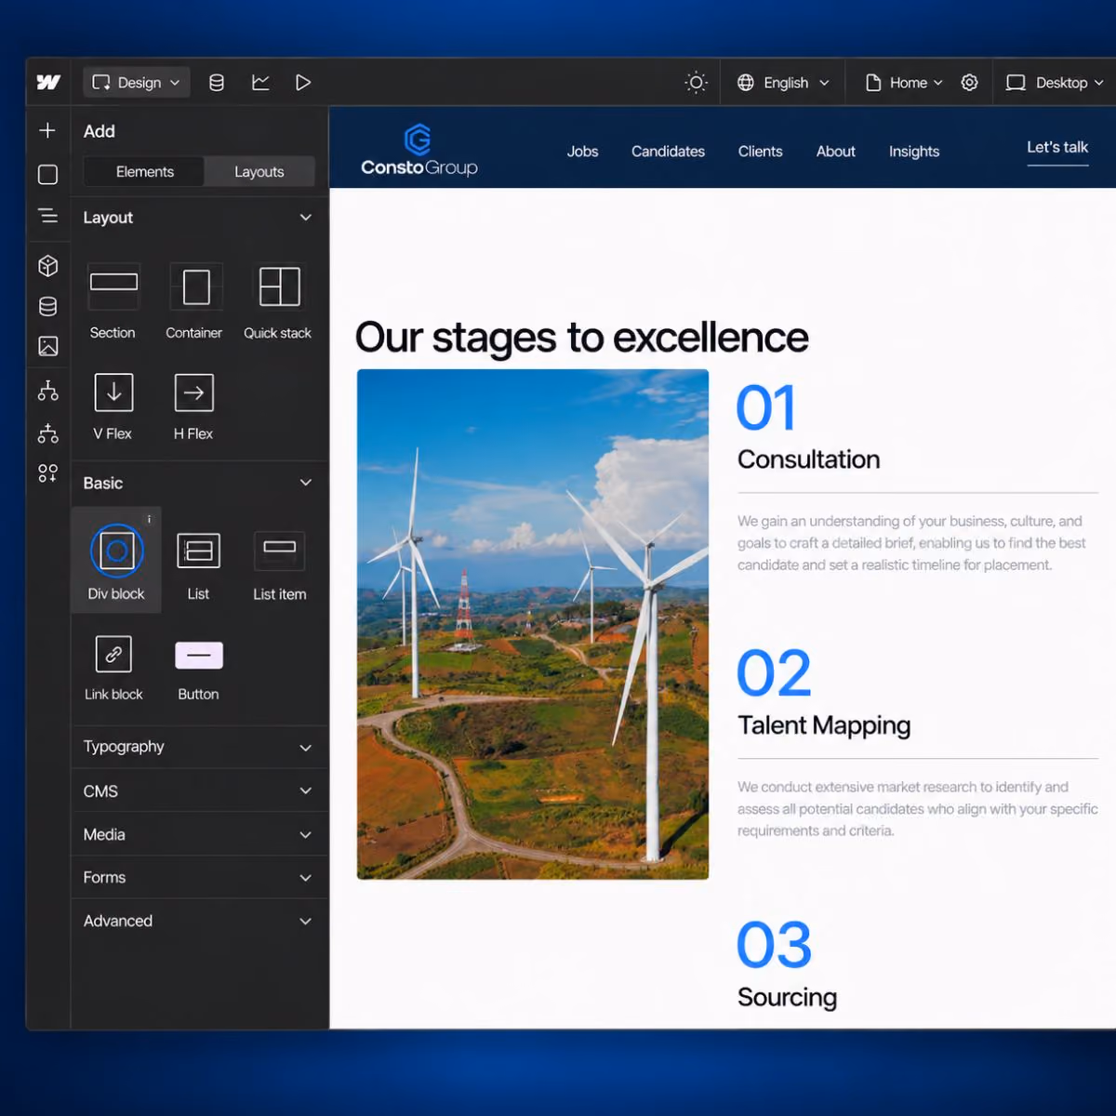Screen dimensions: 1116x1116
Task: Click the About nav link
Action: (x=836, y=152)
